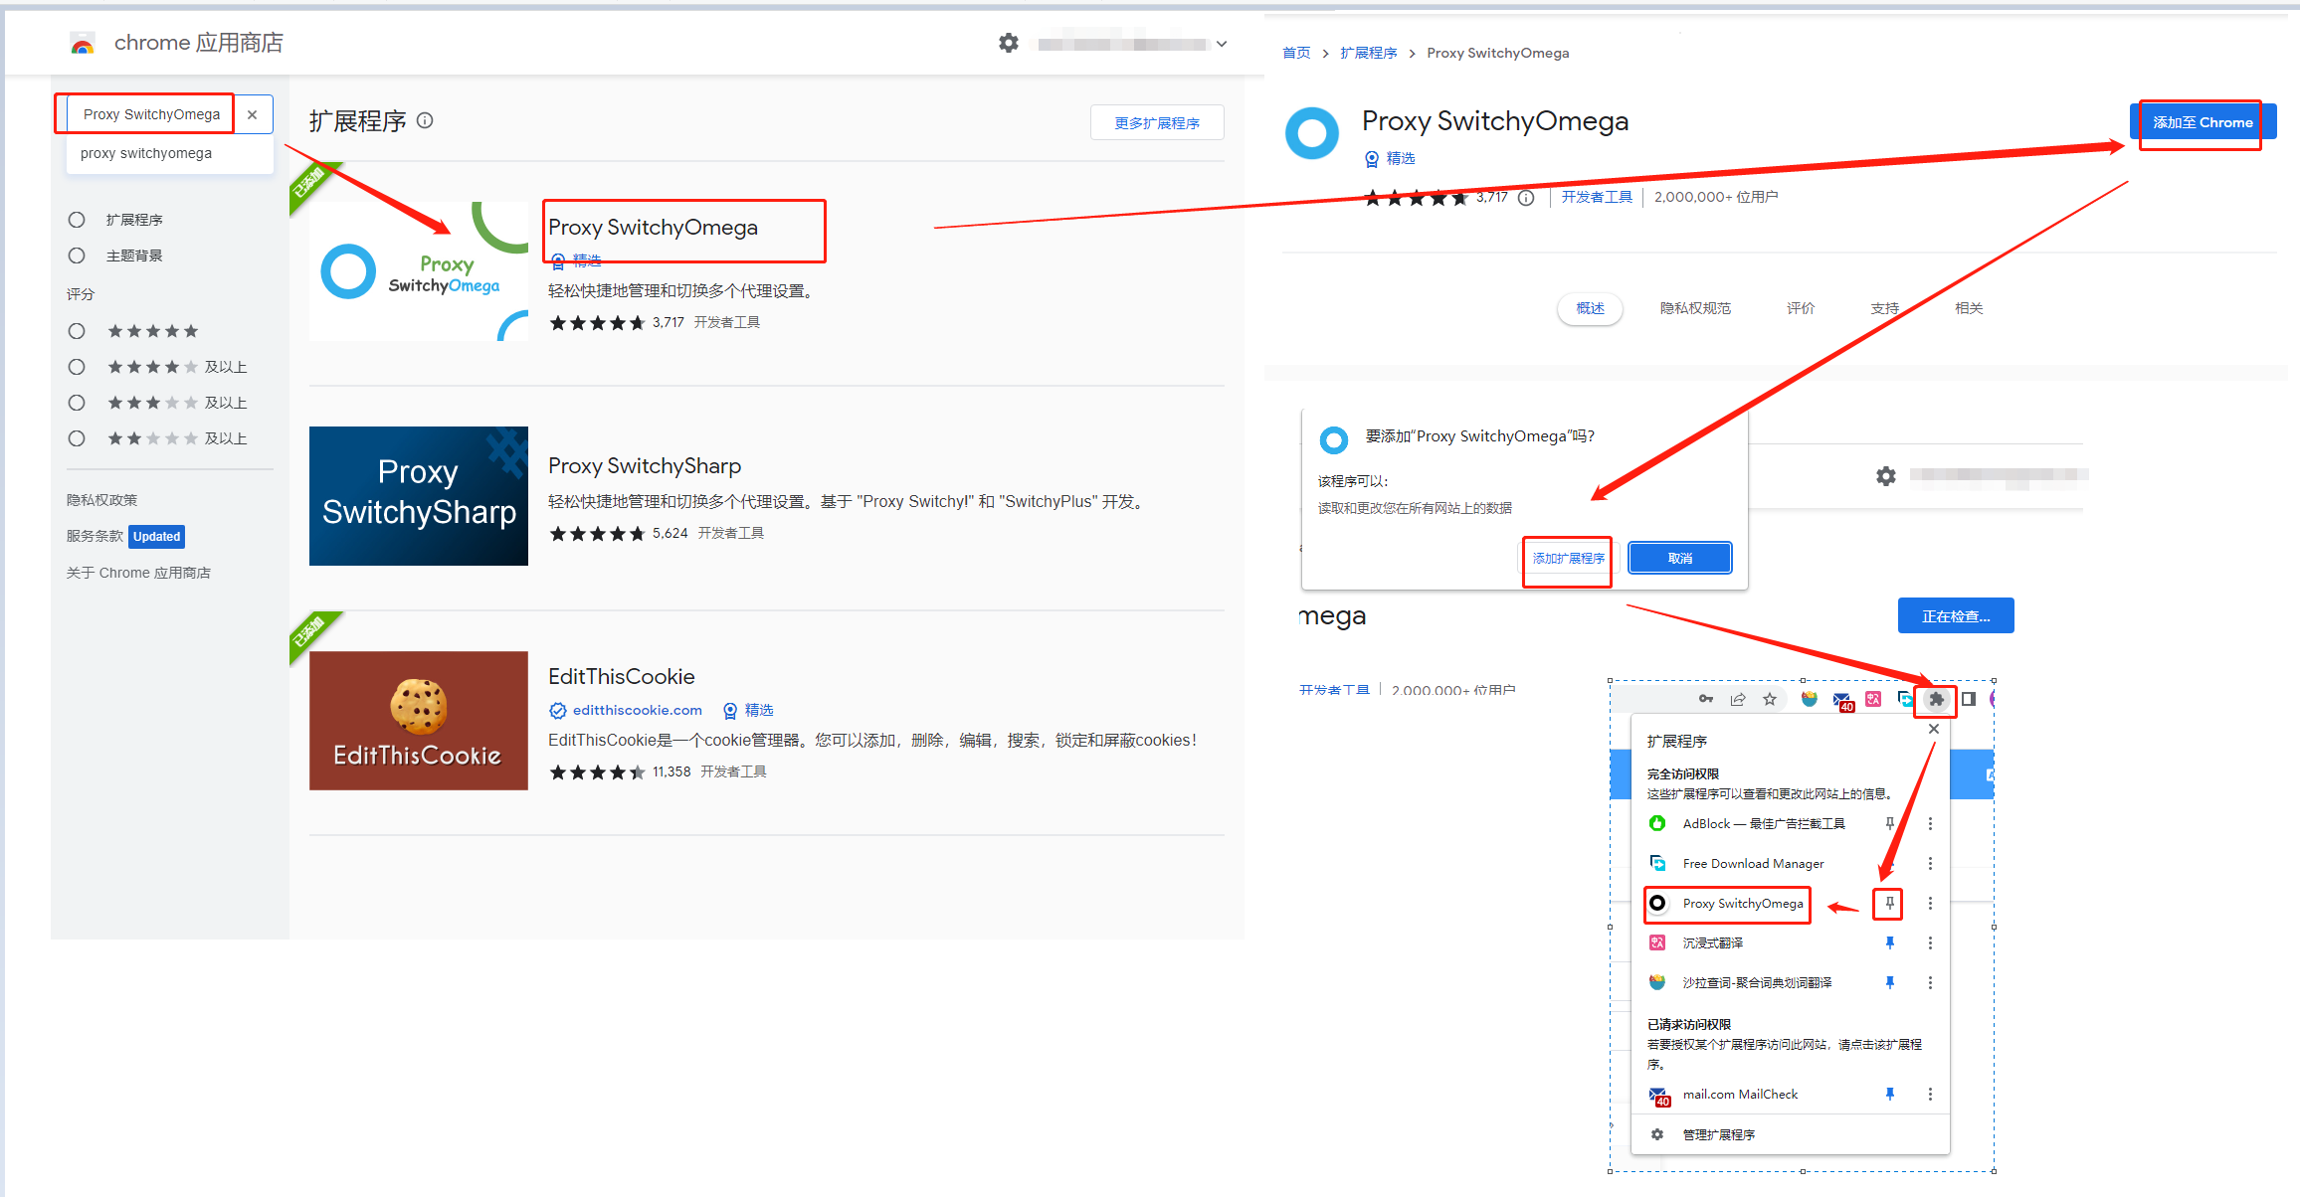This screenshot has width=2300, height=1197.
Task: Unpin the mail.com MailCheck extension
Action: (1889, 1094)
